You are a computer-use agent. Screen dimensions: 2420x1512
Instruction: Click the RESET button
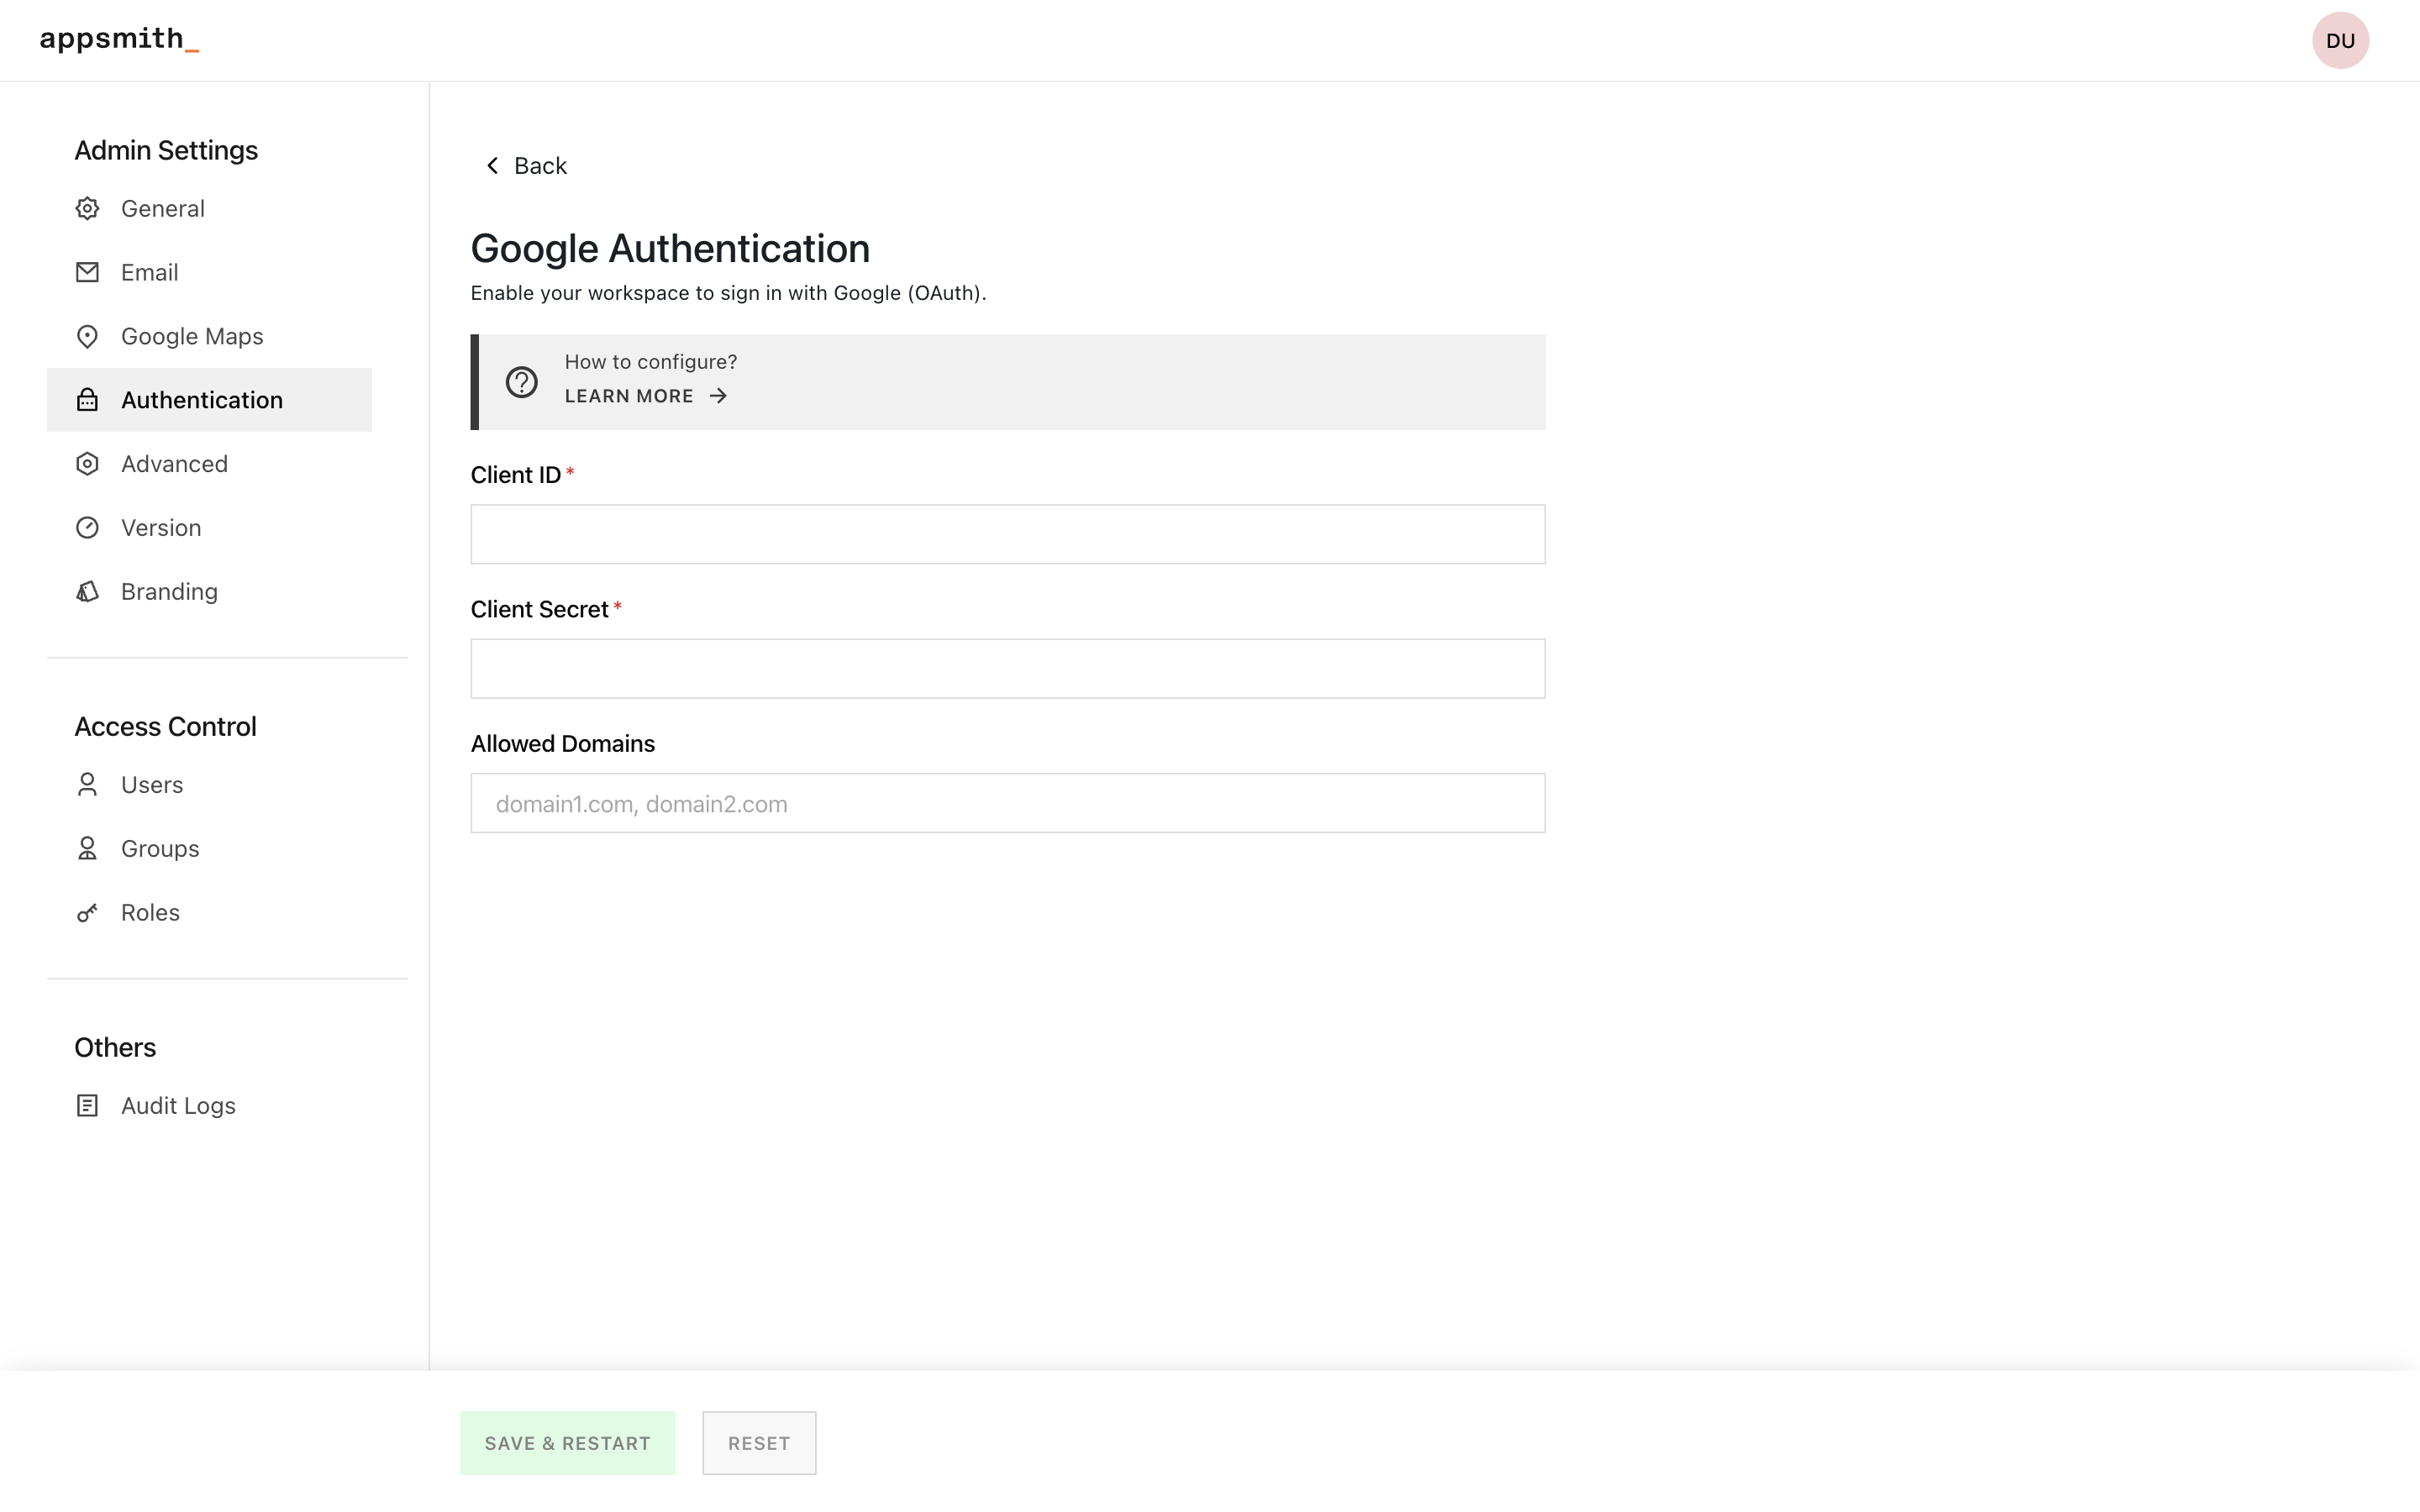[759, 1442]
